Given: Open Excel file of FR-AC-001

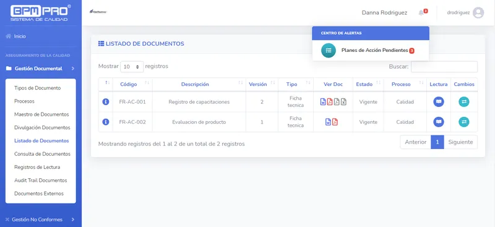Looking at the screenshot, I should tap(343, 101).
